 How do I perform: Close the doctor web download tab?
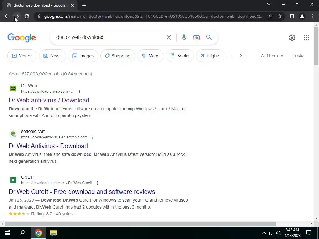coord(72,5)
